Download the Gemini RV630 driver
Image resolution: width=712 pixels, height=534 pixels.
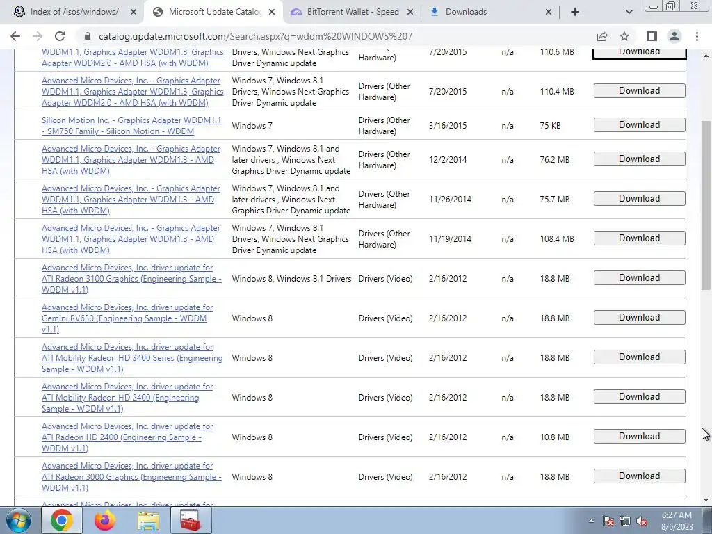pos(640,317)
